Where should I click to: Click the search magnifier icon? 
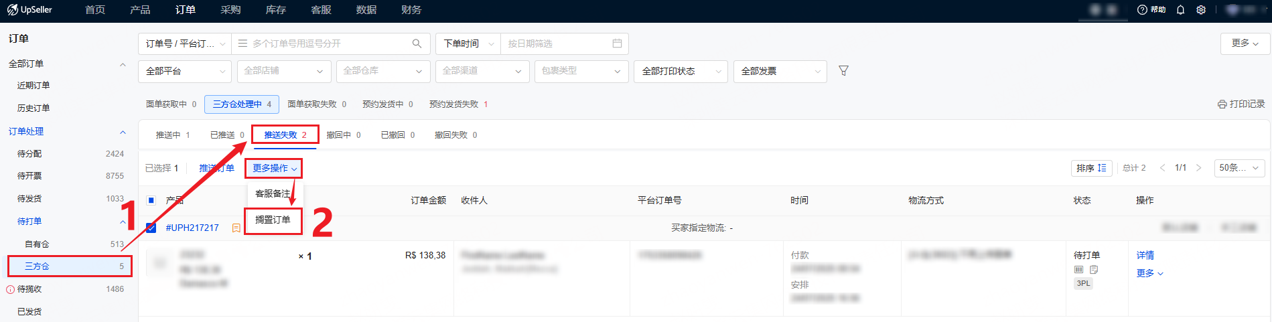(x=417, y=44)
